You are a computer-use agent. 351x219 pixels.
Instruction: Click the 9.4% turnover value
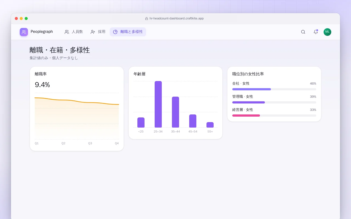[42, 85]
